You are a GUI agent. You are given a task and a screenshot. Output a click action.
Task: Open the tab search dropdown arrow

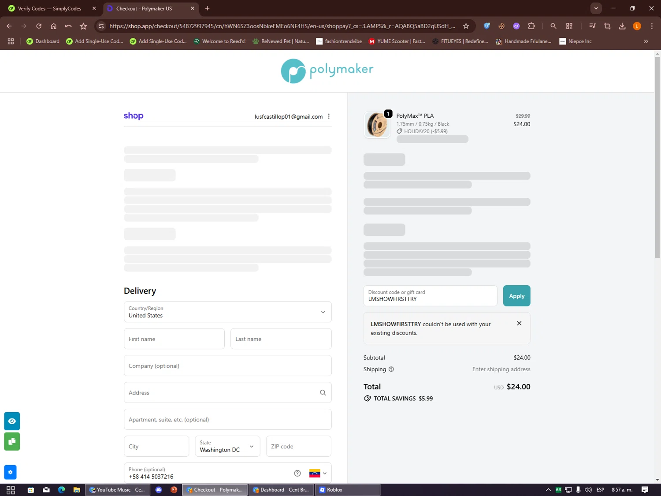pyautogui.click(x=596, y=8)
